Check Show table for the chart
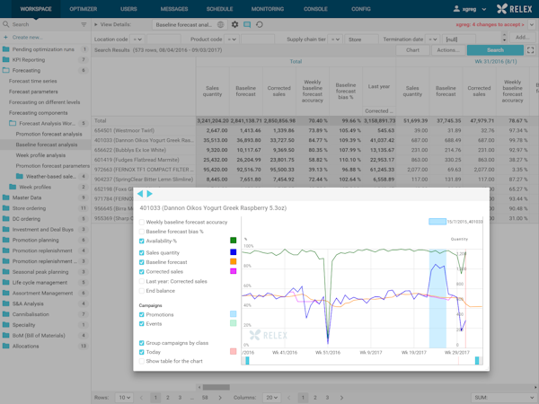539x404 pixels. click(x=142, y=362)
